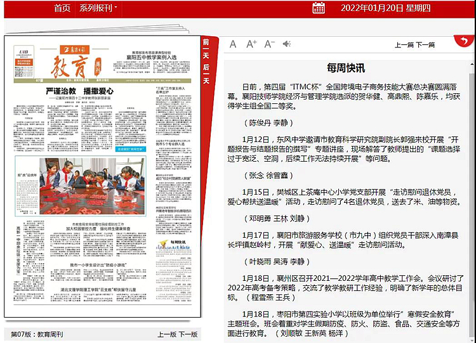Increase article font size with A+
476x343 pixels.
tap(251, 44)
